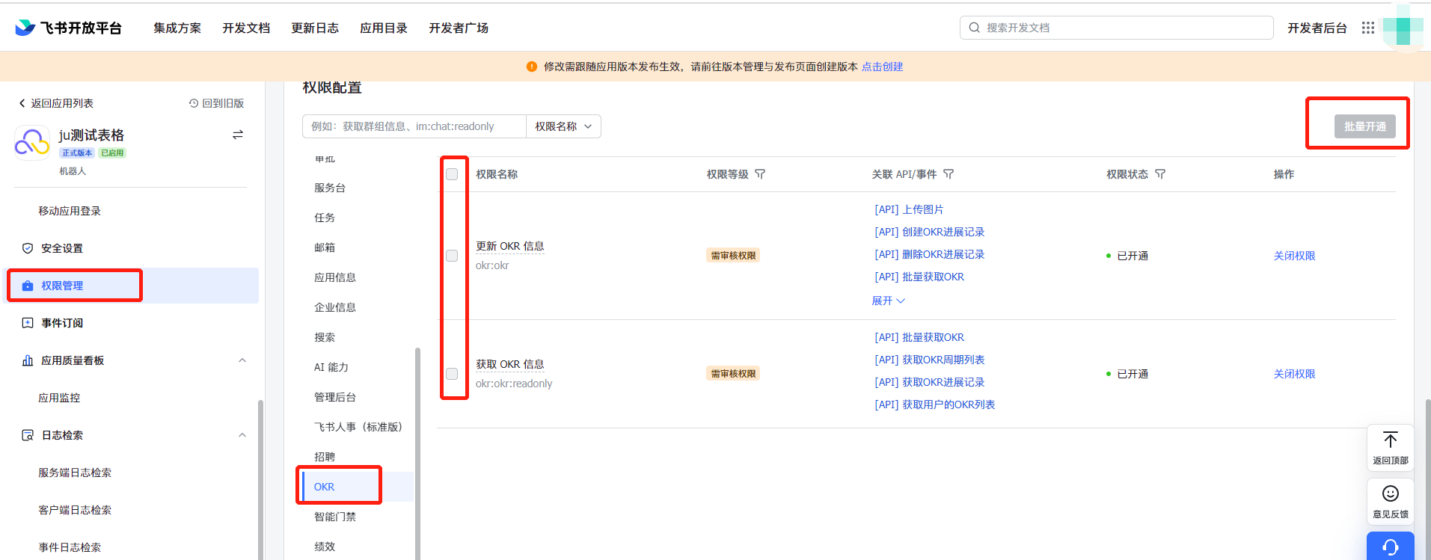Open 更新日志 in top navigation
The height and width of the screenshot is (560, 1431).
(315, 28)
